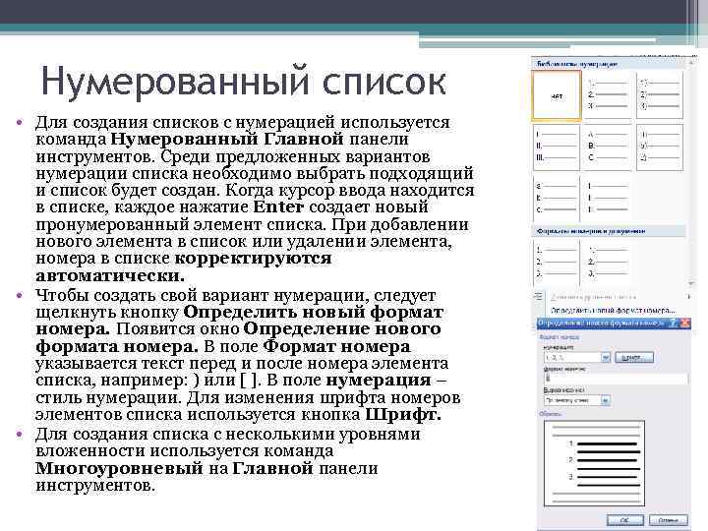Screen dimensions: 708x531
Task: Click the bold phrase 'корректируются автоматически.'
Action: 184,266
